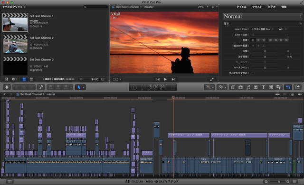The height and width of the screenshot is (185, 304).
Task: Click the reject X rating button
Action: point(31,88)
